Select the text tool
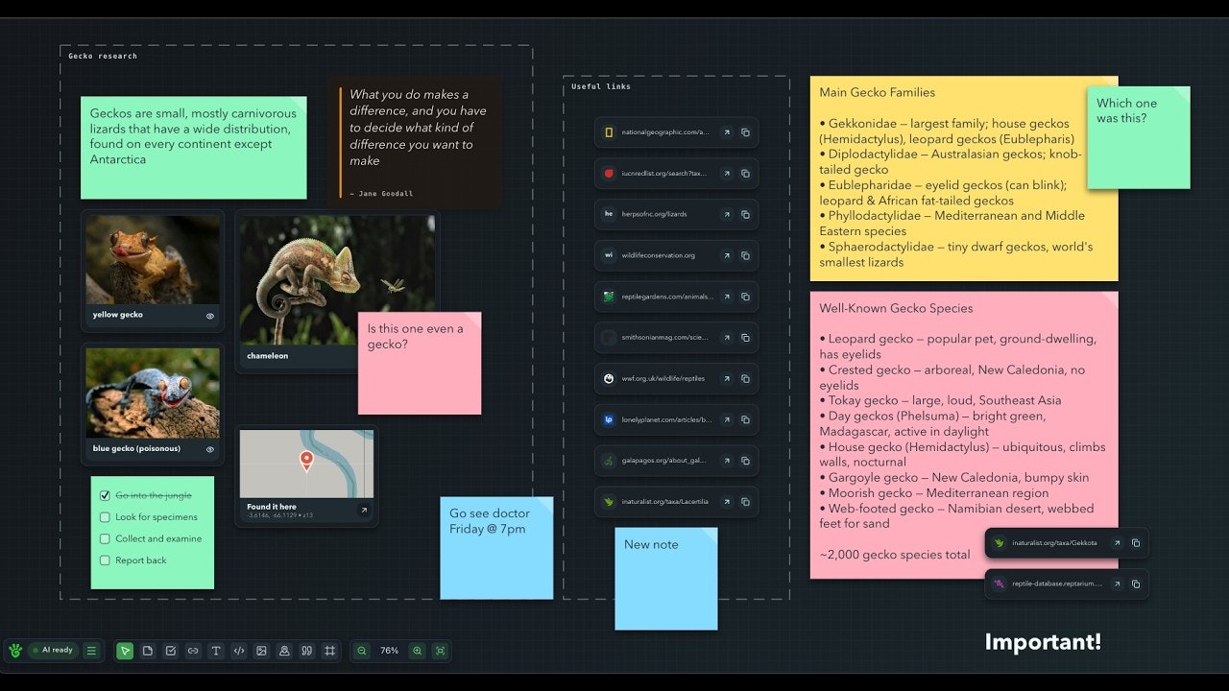Image resolution: width=1229 pixels, height=691 pixels. [x=216, y=651]
